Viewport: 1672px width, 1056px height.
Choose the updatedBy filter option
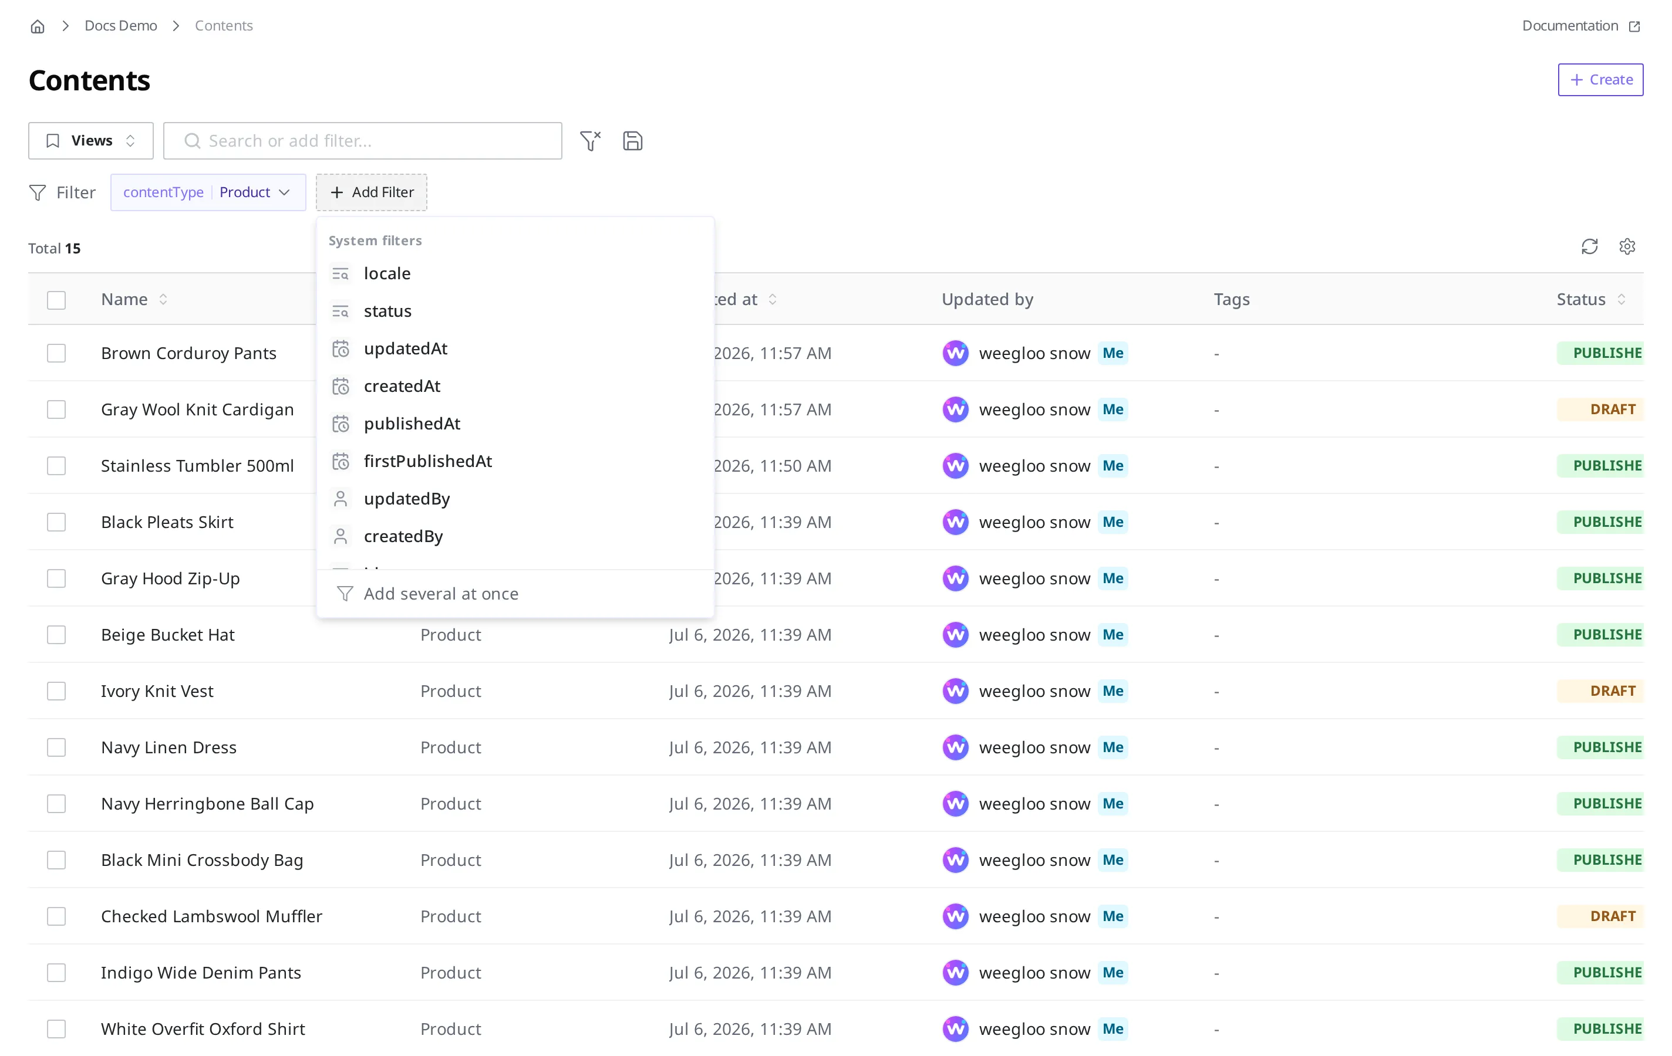(x=515, y=498)
